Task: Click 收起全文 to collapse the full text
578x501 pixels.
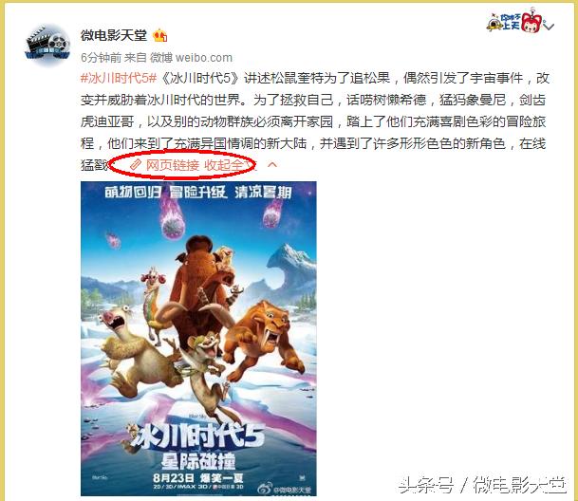Action: (x=230, y=165)
